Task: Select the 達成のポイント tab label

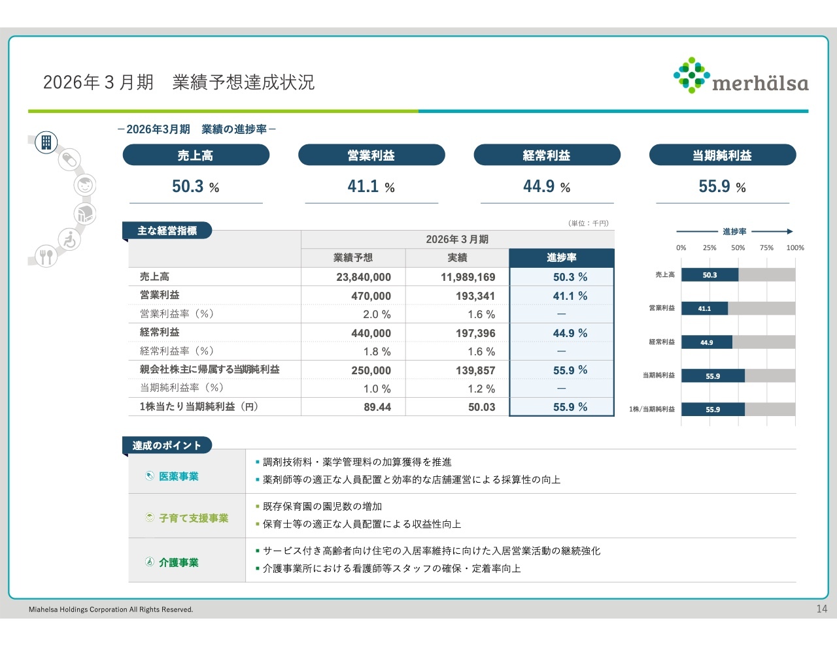Action: point(167,445)
